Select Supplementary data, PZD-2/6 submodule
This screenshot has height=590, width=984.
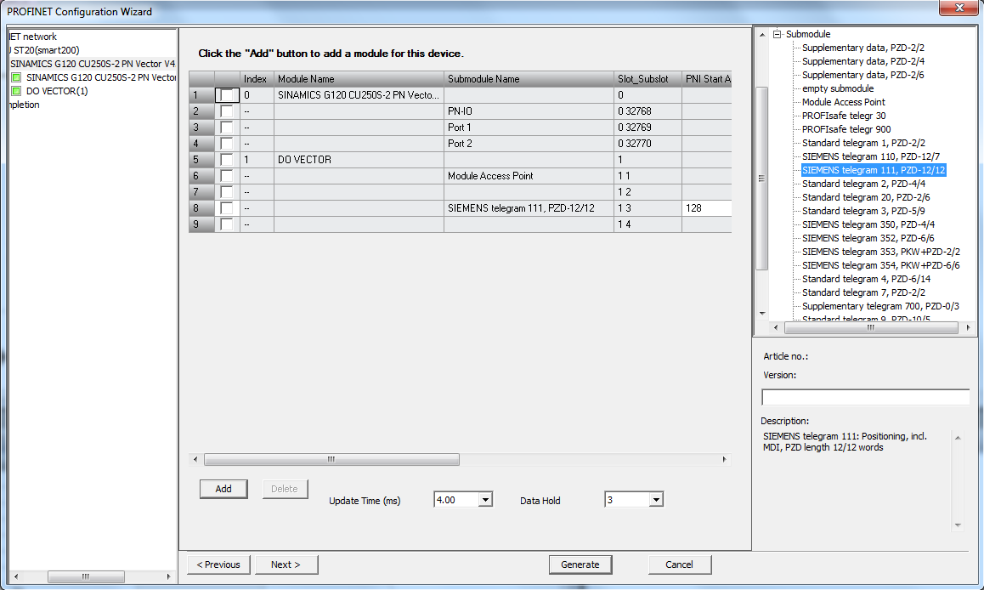point(862,75)
